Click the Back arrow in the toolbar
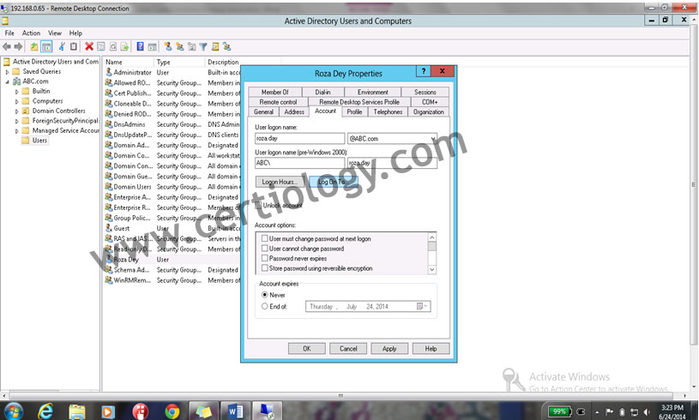The image size is (699, 420). click(6, 46)
